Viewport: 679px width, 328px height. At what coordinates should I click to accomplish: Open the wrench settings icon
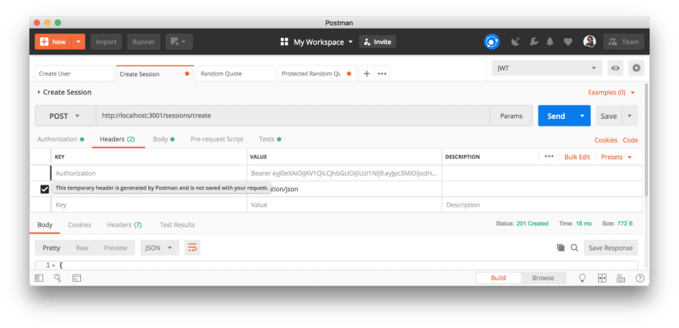point(533,42)
